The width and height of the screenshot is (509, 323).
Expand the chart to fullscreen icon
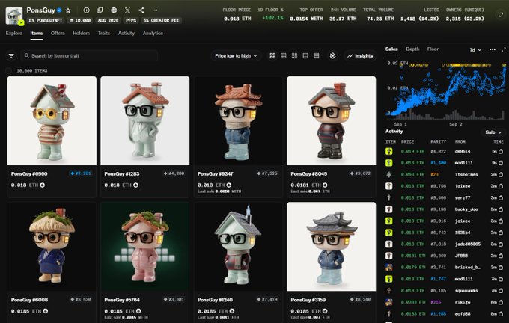(504, 49)
